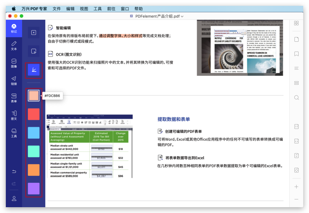309x213 pixels.
Task: Click the OCR(图文识别) heading text
Action: point(69,55)
